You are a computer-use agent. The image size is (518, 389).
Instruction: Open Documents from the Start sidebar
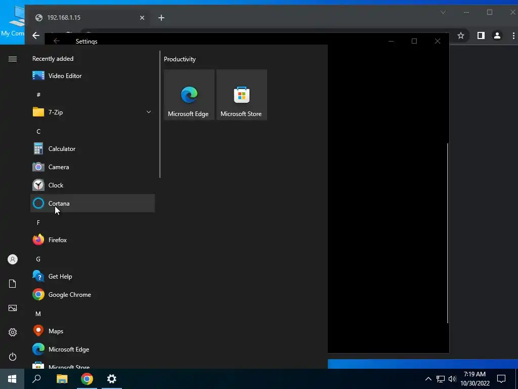(13, 284)
